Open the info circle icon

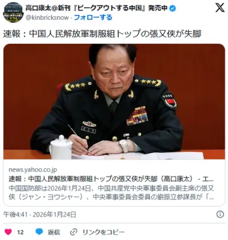(x=220, y=214)
